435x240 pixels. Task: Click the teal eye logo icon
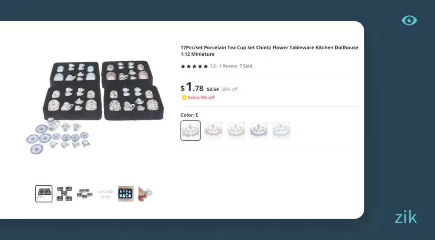[x=409, y=20]
